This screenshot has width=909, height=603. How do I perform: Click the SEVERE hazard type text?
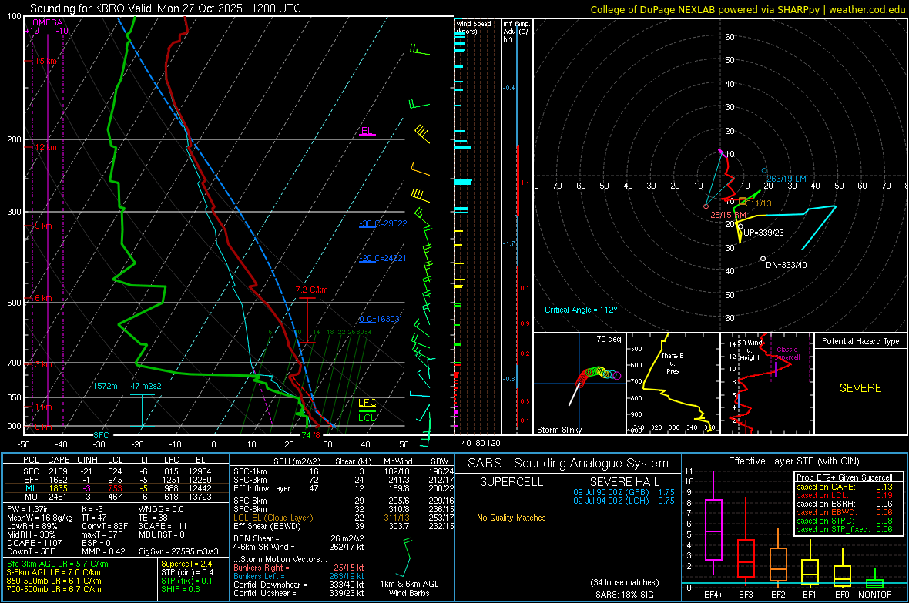point(860,388)
